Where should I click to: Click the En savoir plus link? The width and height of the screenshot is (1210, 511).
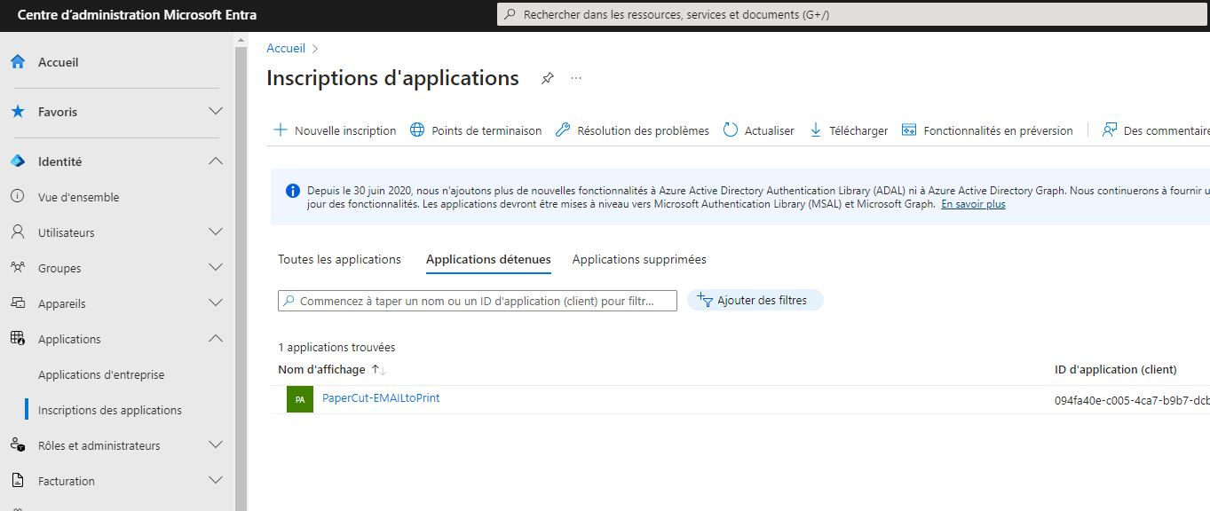[x=973, y=204]
